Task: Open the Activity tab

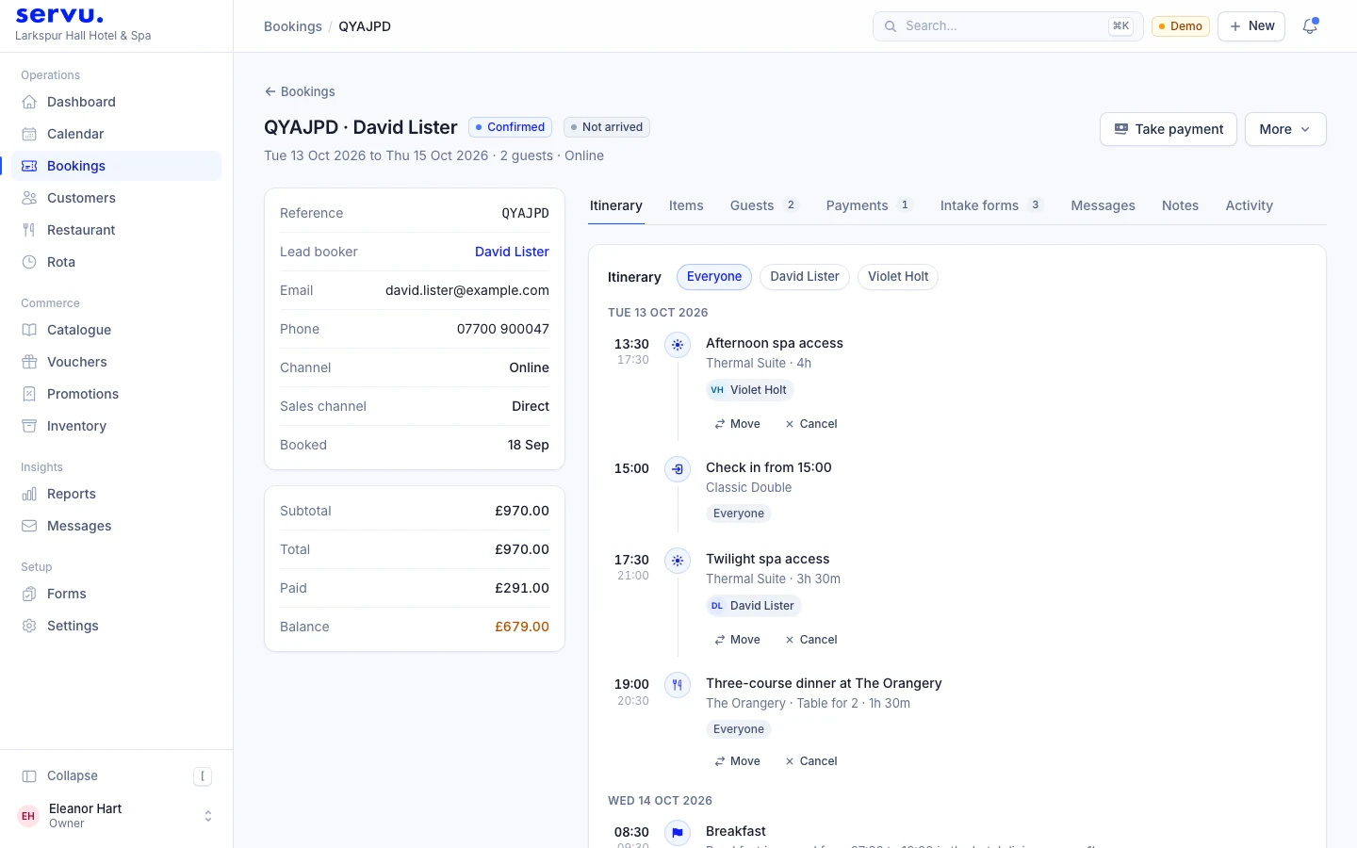Action: pos(1249,205)
